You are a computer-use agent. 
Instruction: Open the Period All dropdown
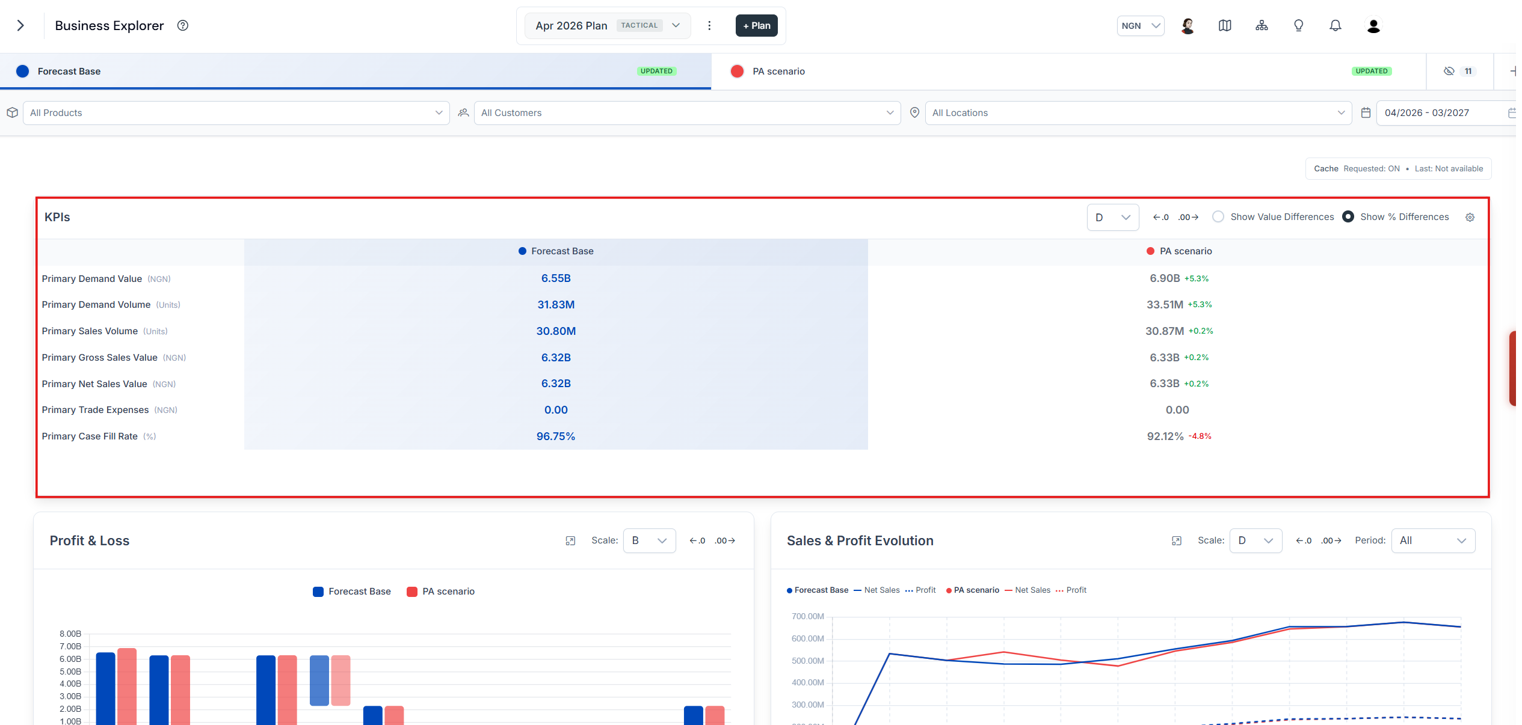(x=1433, y=540)
